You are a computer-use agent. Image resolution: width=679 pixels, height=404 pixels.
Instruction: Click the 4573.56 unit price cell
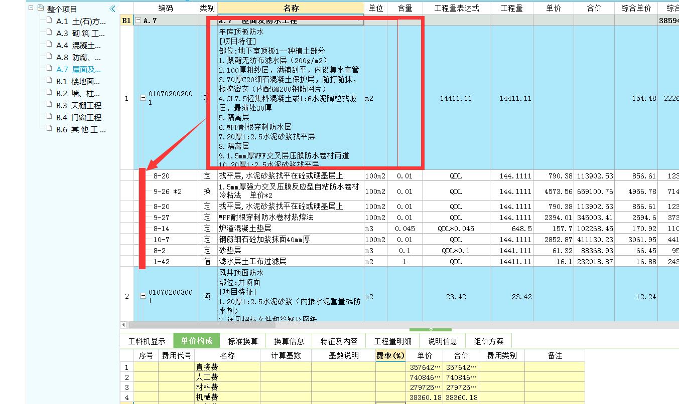tap(554, 191)
